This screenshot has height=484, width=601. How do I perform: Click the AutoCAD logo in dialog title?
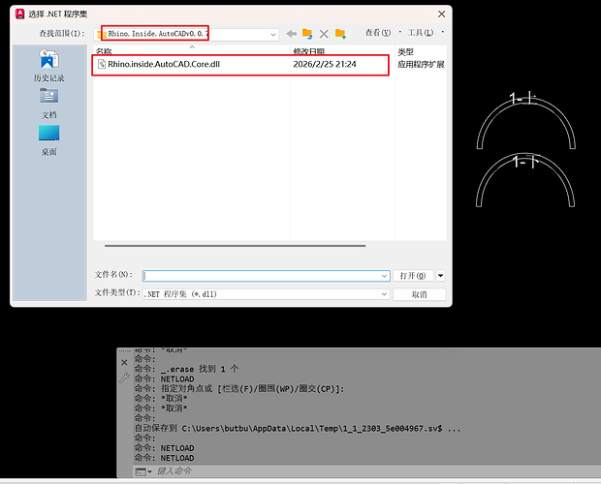pos(19,15)
